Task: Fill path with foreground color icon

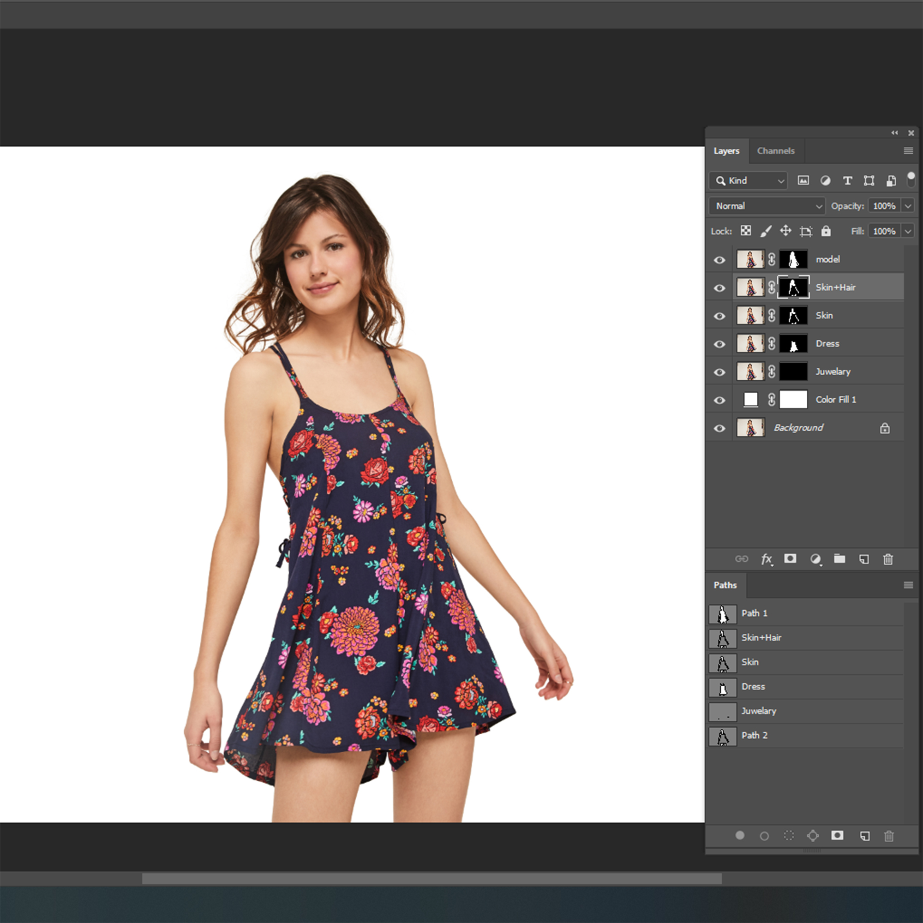Action: 740,836
